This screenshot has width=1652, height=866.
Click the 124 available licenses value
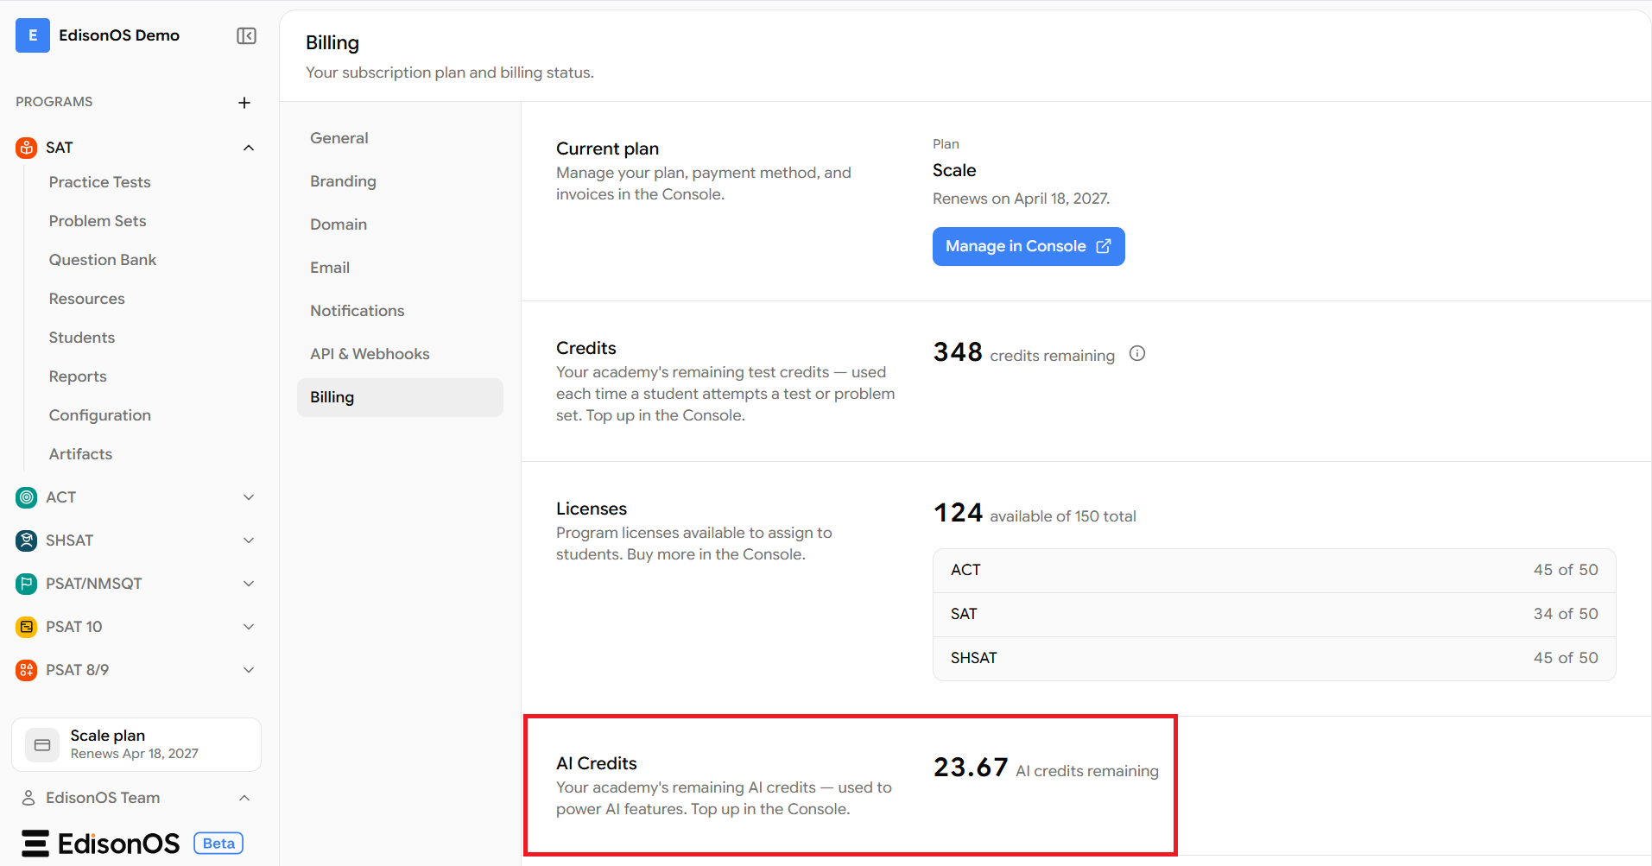coord(958,512)
